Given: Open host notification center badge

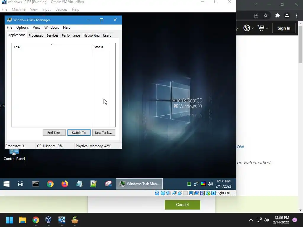Looking at the screenshot, I should [x=295, y=220].
